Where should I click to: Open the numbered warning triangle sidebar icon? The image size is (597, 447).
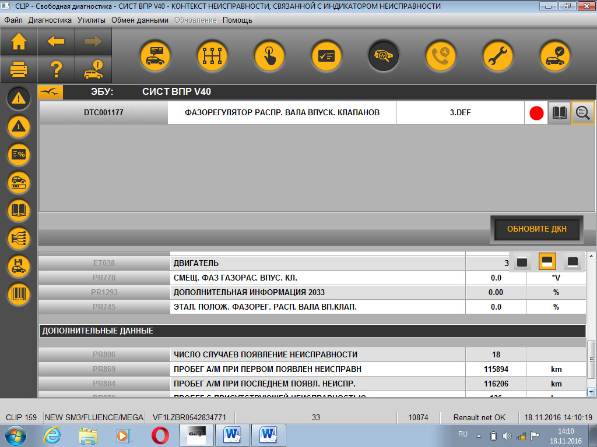point(18,126)
